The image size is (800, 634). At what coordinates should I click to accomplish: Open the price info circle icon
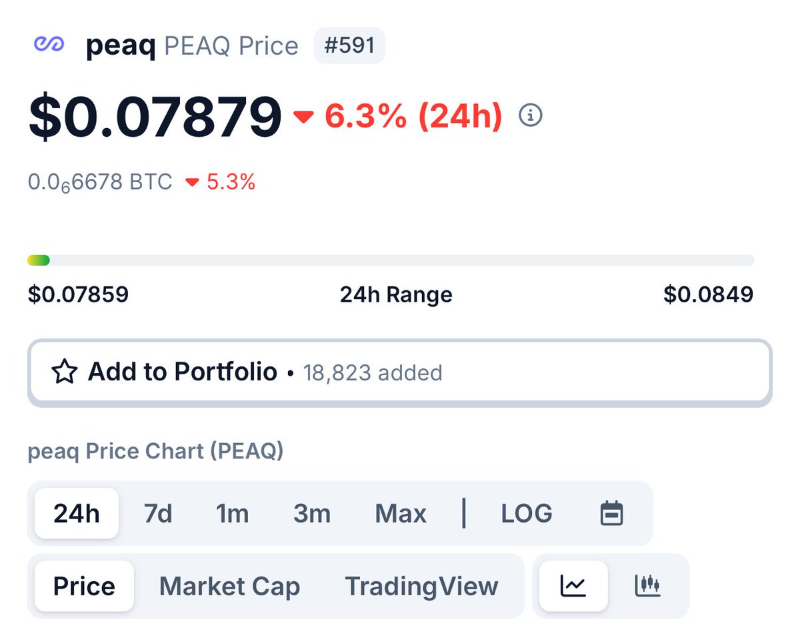[531, 115]
